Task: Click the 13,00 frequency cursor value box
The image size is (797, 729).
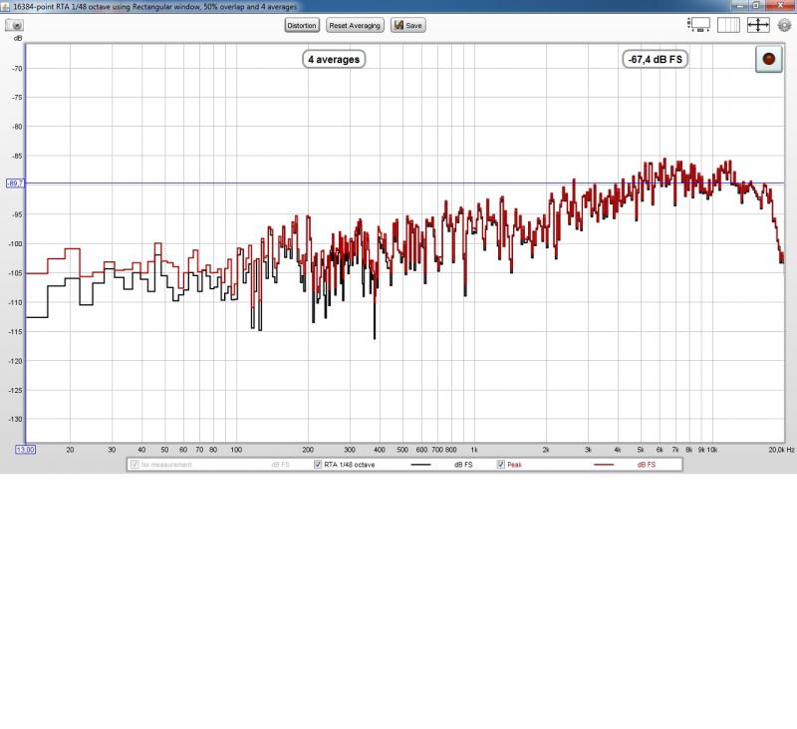Action: [26, 450]
